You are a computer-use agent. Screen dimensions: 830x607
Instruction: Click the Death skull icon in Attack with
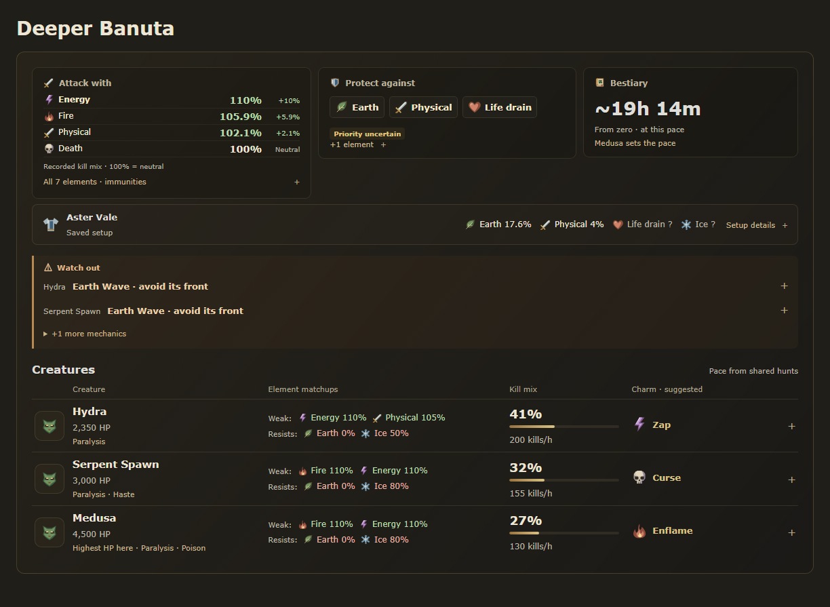[x=49, y=149]
